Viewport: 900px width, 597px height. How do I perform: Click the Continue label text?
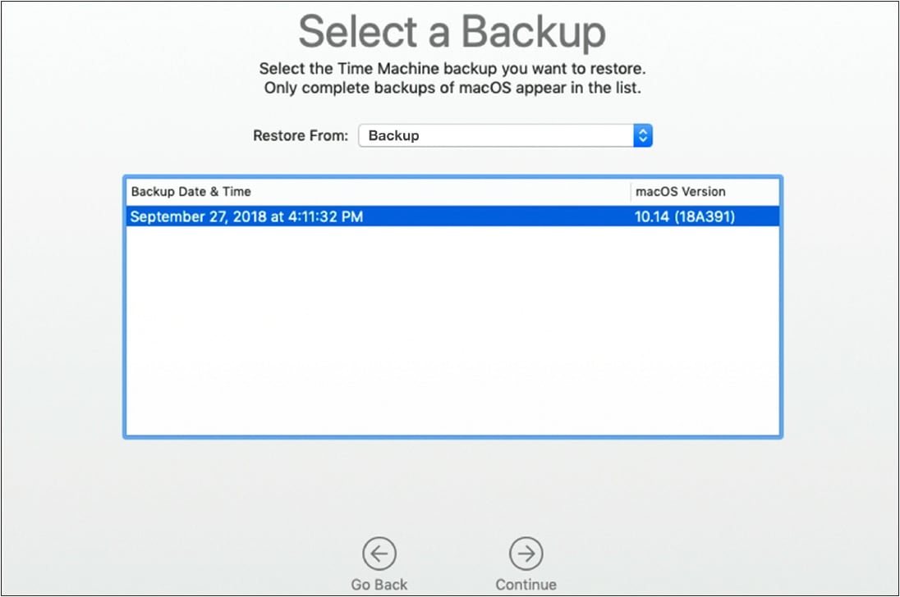click(525, 584)
